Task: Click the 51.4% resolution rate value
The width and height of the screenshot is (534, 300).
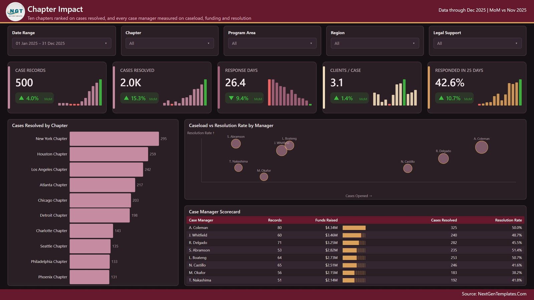Action: click(517, 250)
